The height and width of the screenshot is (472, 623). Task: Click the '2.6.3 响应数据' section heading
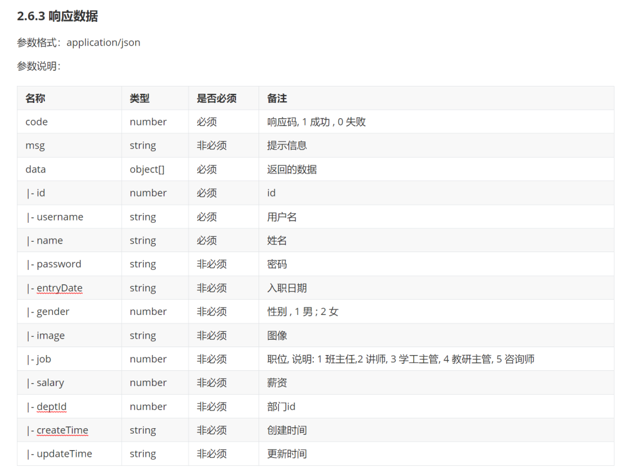pyautogui.click(x=57, y=16)
